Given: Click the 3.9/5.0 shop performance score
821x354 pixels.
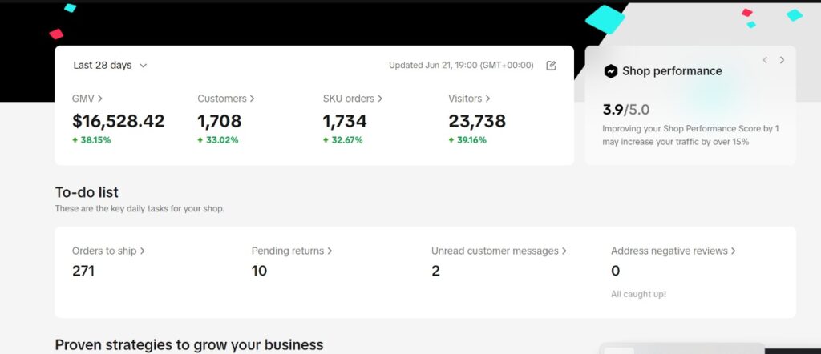Looking at the screenshot, I should 626,109.
